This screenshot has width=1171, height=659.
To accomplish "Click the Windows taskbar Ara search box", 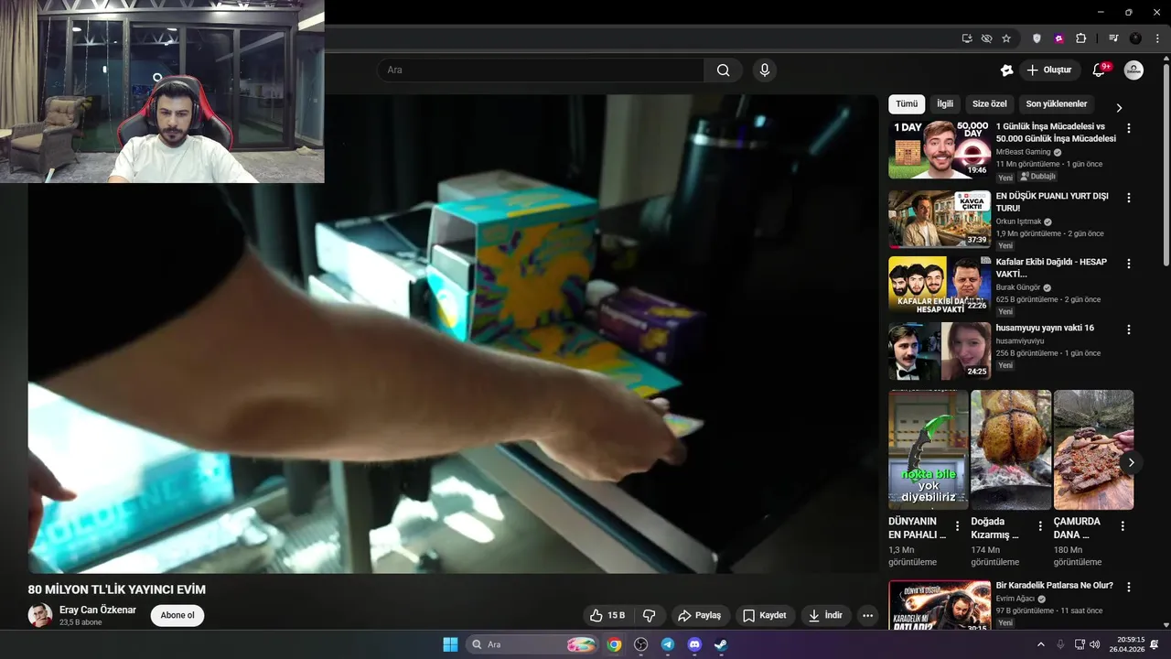I will click(x=533, y=644).
